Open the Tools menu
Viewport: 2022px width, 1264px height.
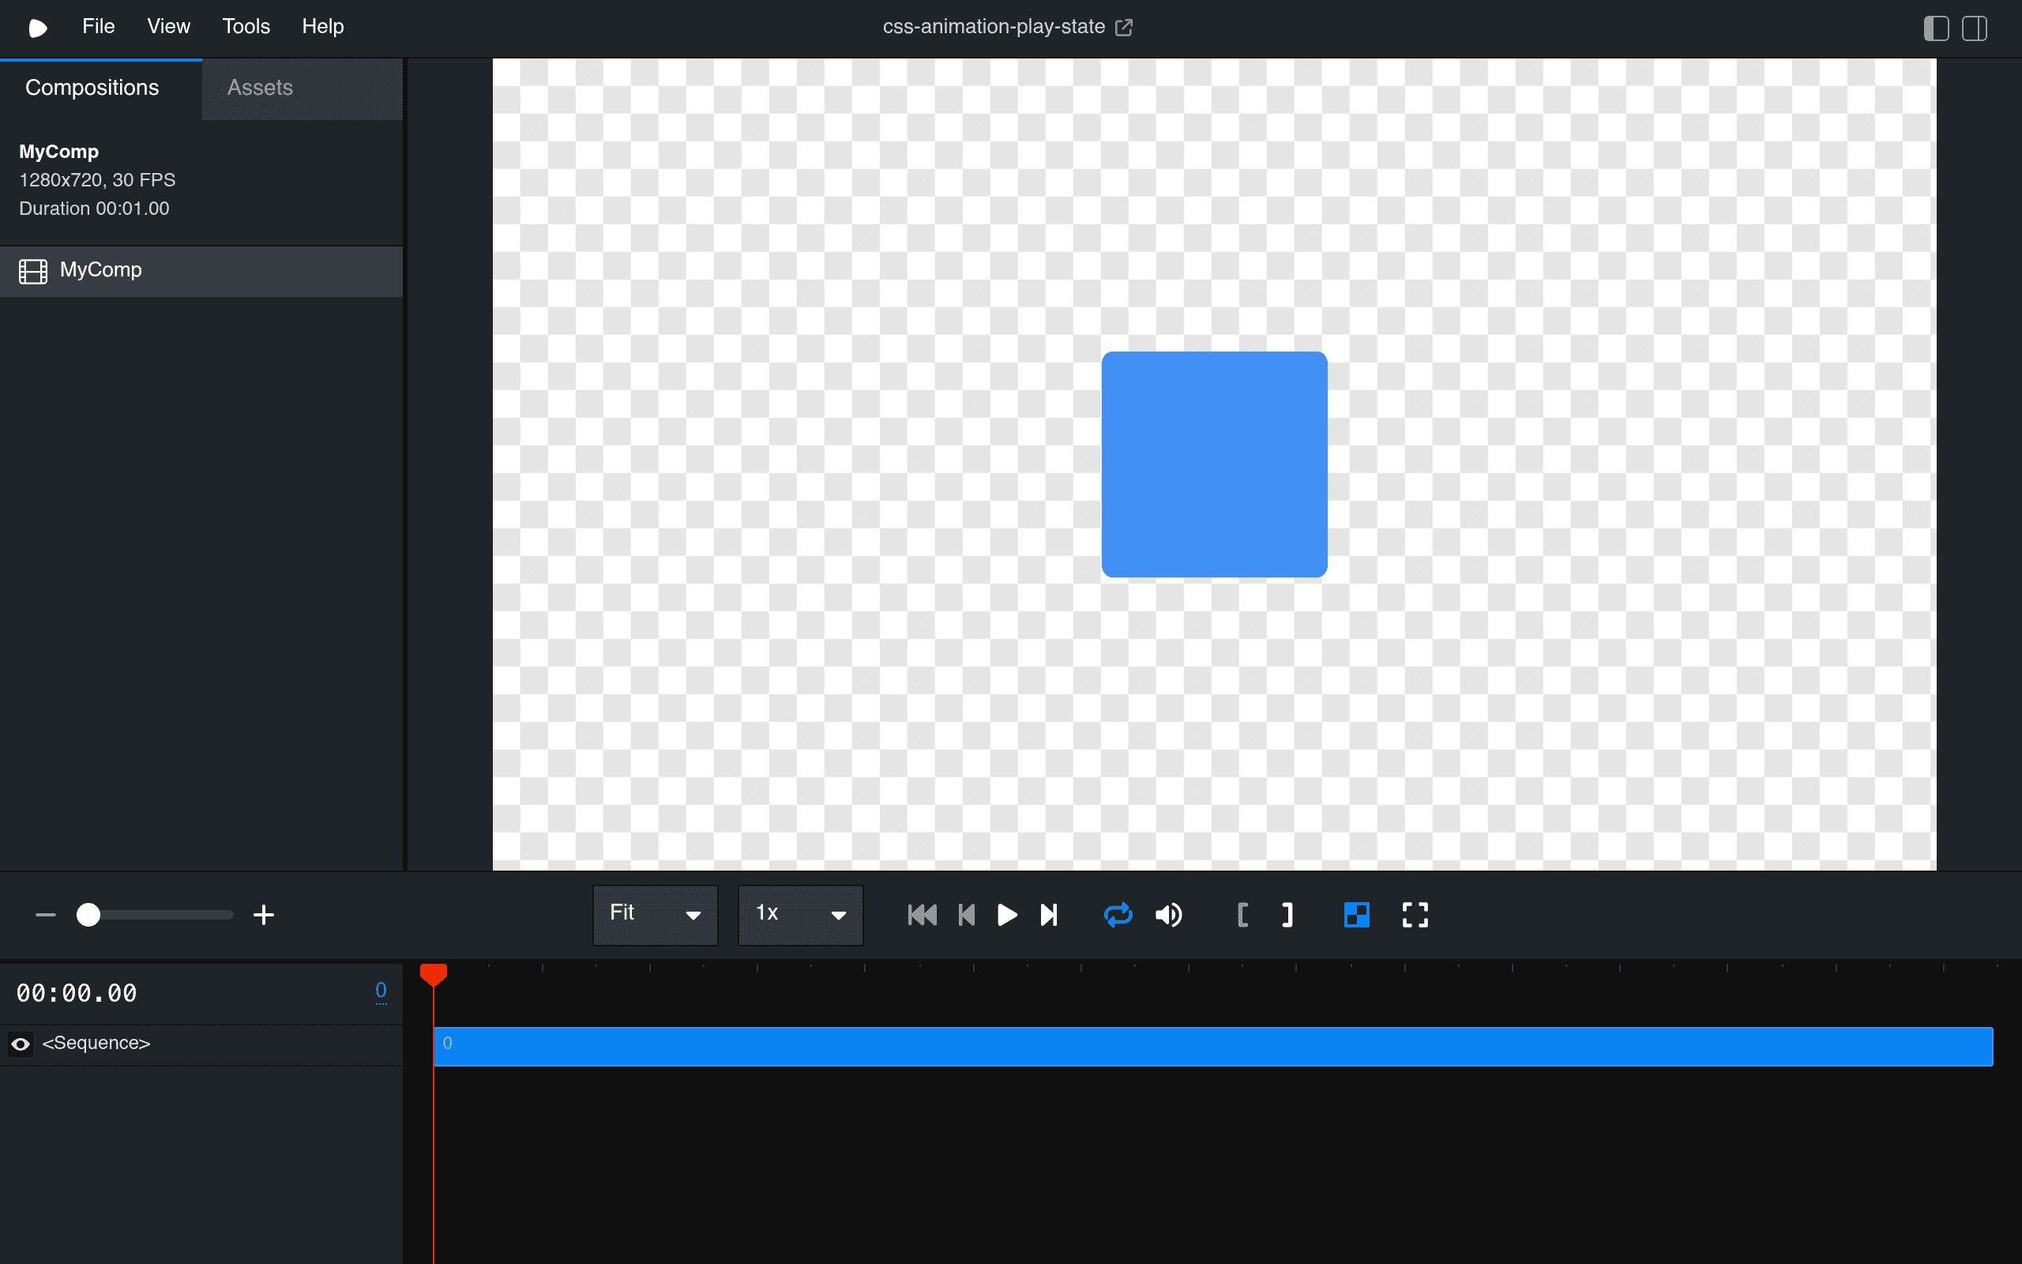point(246,27)
